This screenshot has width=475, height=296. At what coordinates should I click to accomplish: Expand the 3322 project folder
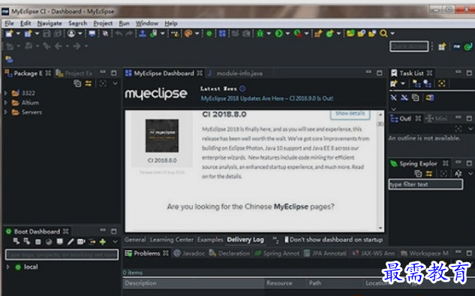click(5, 93)
